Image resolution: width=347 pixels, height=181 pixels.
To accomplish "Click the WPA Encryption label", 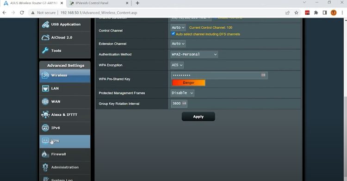I will pyautogui.click(x=111, y=65).
